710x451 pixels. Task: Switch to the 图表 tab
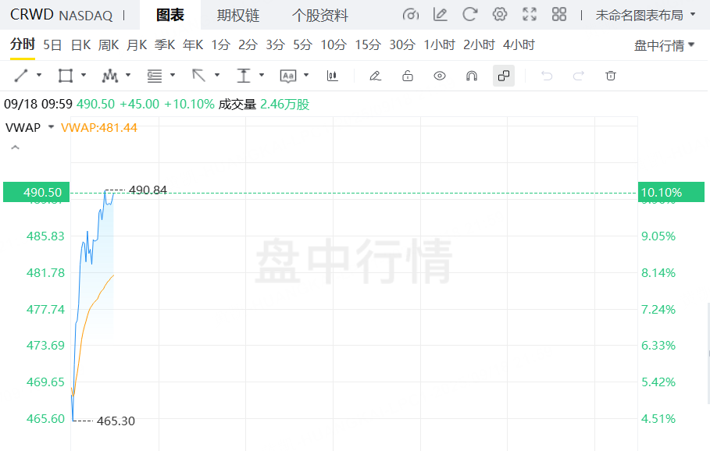[170, 15]
